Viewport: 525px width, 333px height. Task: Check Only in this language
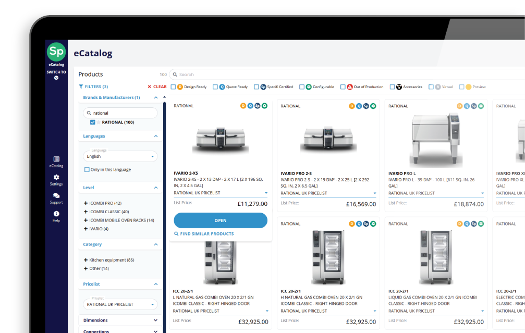pyautogui.click(x=87, y=170)
